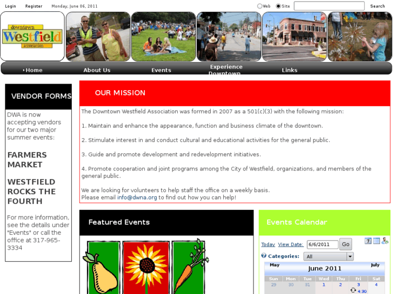
Task: Click the June 2011 calendar title
Action: point(324,269)
